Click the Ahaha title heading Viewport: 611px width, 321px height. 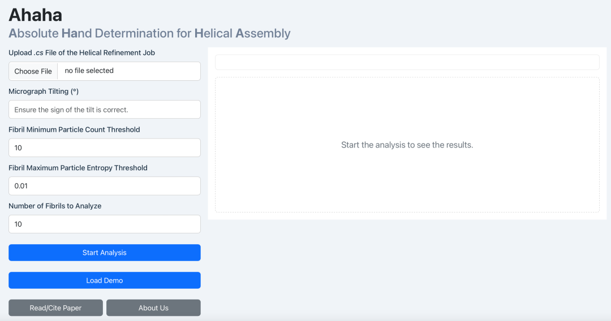(36, 15)
